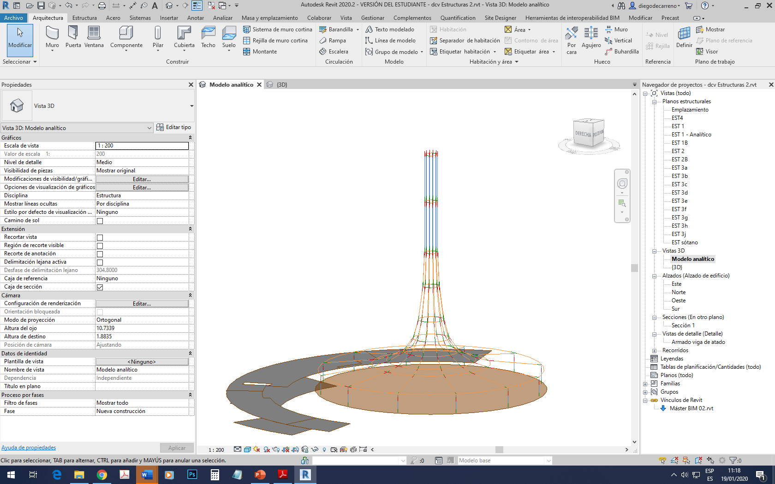Select the Rampa tool icon
The image size is (775, 484).
323,41
